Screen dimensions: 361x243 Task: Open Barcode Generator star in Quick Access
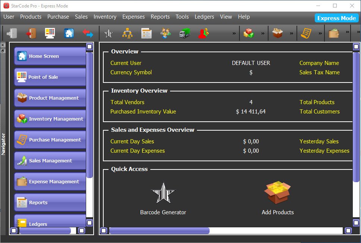tap(163, 193)
